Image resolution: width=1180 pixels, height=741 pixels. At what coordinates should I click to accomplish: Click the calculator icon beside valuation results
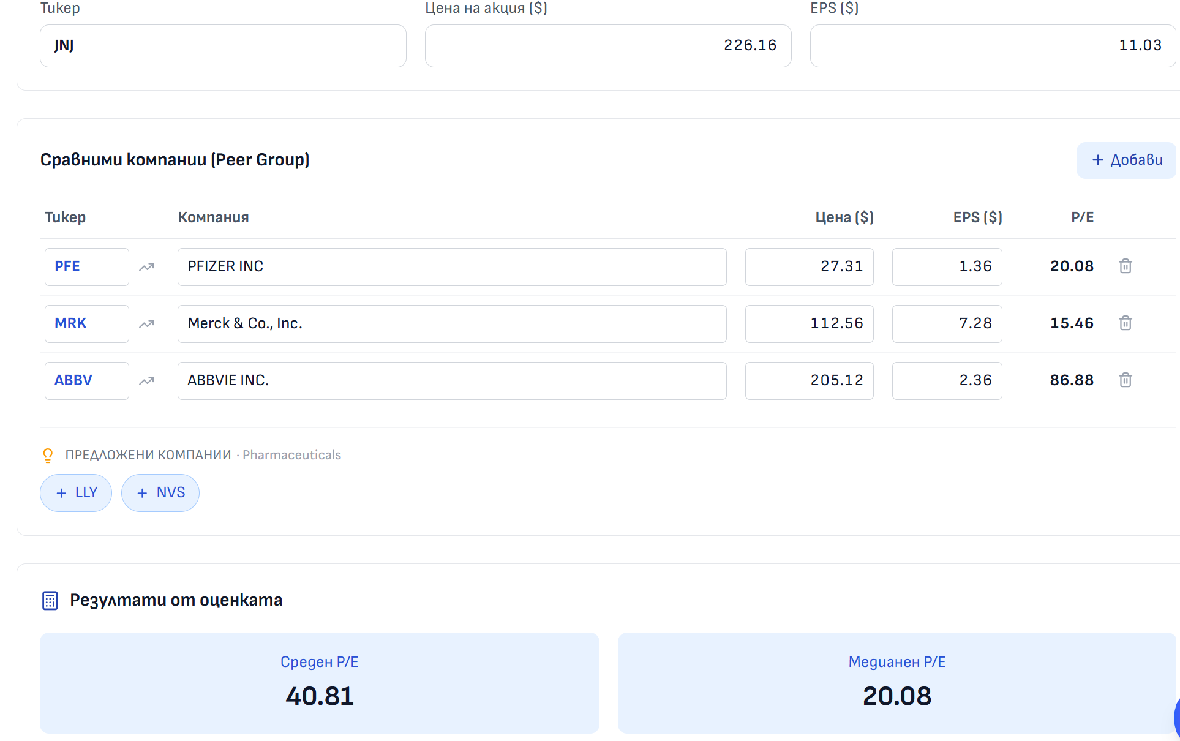tap(50, 601)
